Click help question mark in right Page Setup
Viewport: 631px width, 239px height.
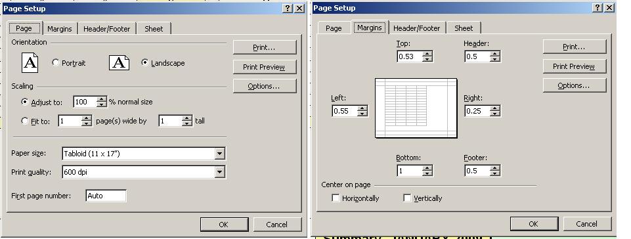598,8
